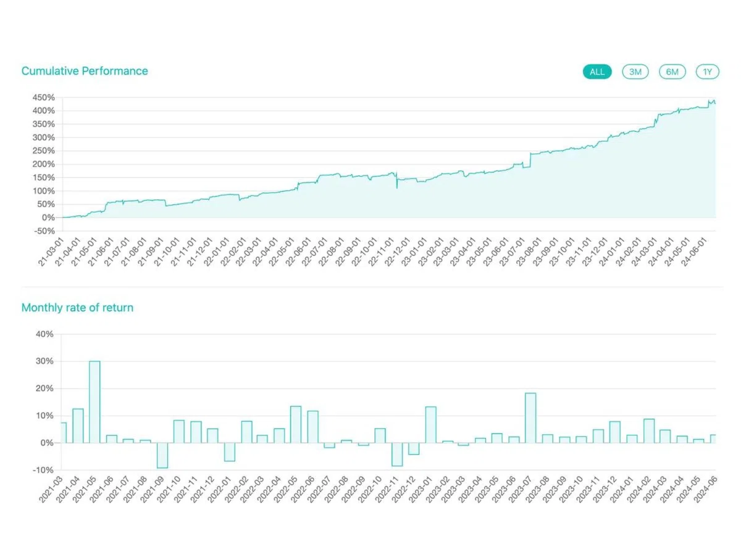Click the 2021-04 monthly return bar
The image size is (741, 555).
(x=78, y=425)
